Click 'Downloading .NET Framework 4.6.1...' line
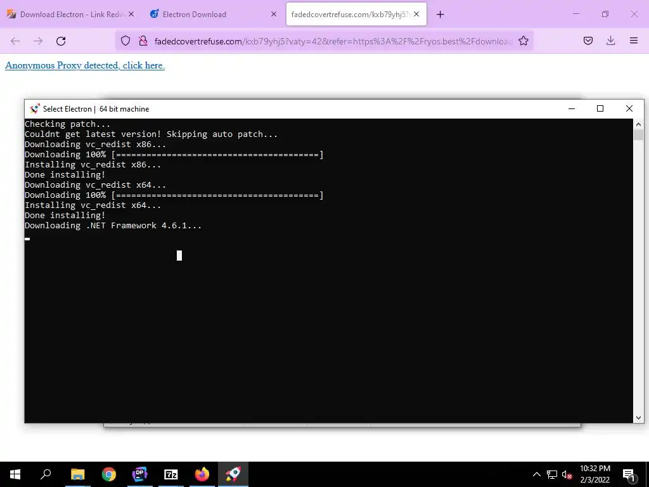This screenshot has height=487, width=649. tap(113, 225)
